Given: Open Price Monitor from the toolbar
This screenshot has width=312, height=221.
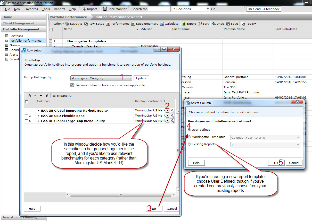Looking at the screenshot, I should click(x=115, y=9).
